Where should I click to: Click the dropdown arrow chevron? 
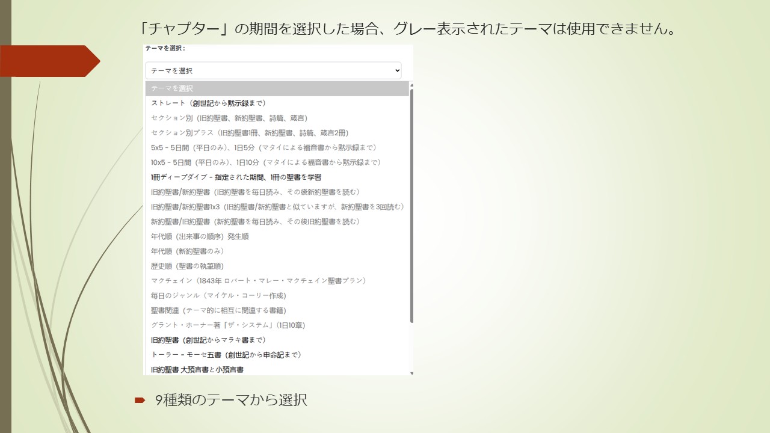coord(397,70)
